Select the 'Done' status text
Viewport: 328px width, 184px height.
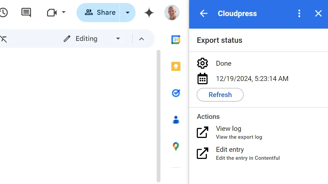224,64
